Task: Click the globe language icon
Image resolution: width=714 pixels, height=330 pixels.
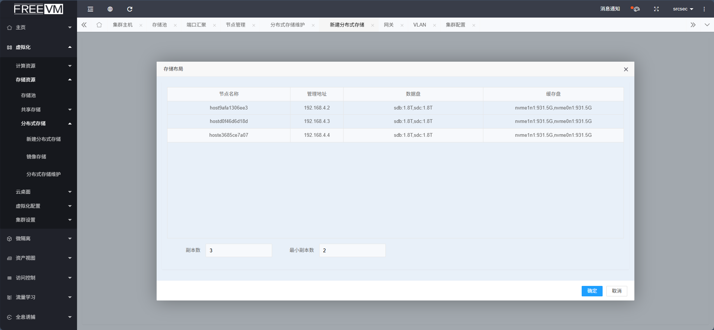Action: click(110, 9)
